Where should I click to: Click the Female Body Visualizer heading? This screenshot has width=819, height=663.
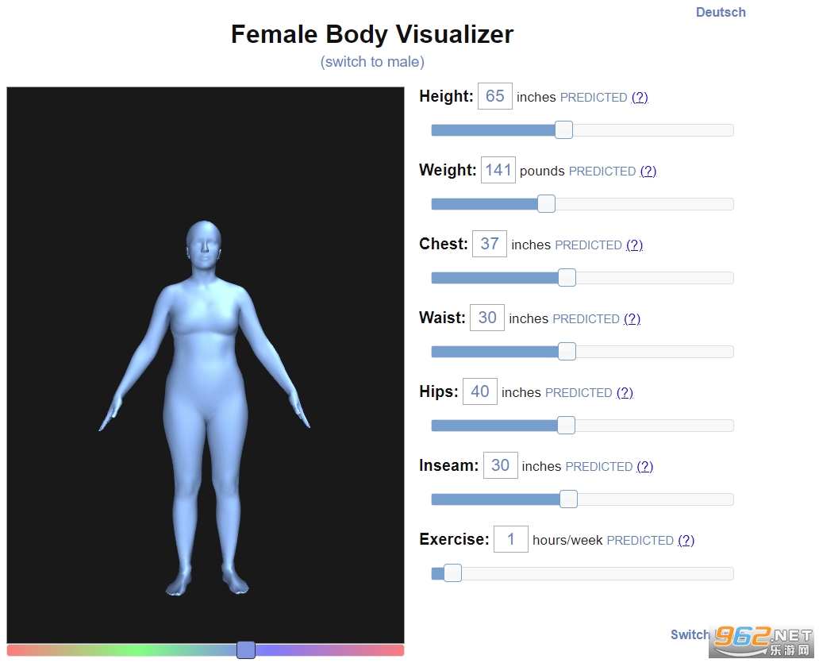(x=372, y=34)
